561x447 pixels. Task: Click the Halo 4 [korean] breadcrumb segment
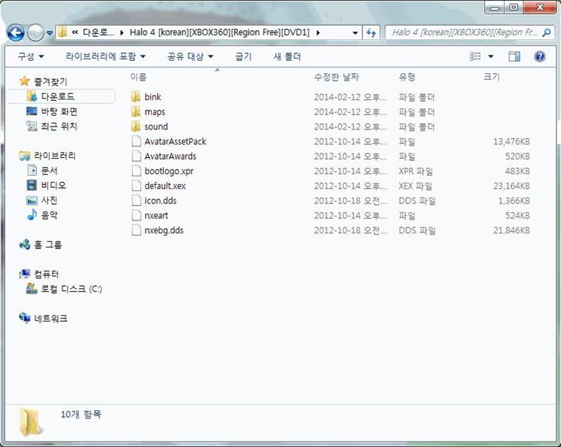(220, 32)
